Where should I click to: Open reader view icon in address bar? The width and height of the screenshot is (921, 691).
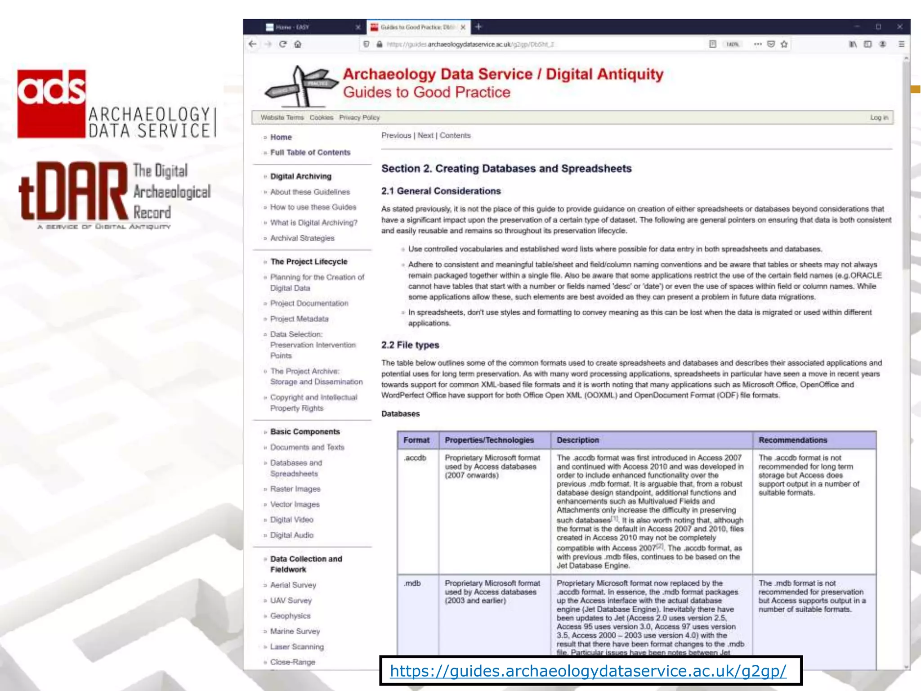(712, 44)
